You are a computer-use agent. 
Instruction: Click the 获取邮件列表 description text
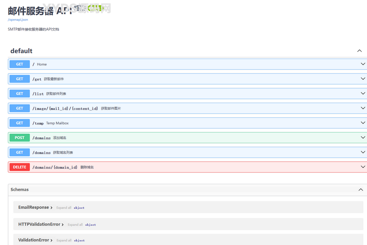56,94
